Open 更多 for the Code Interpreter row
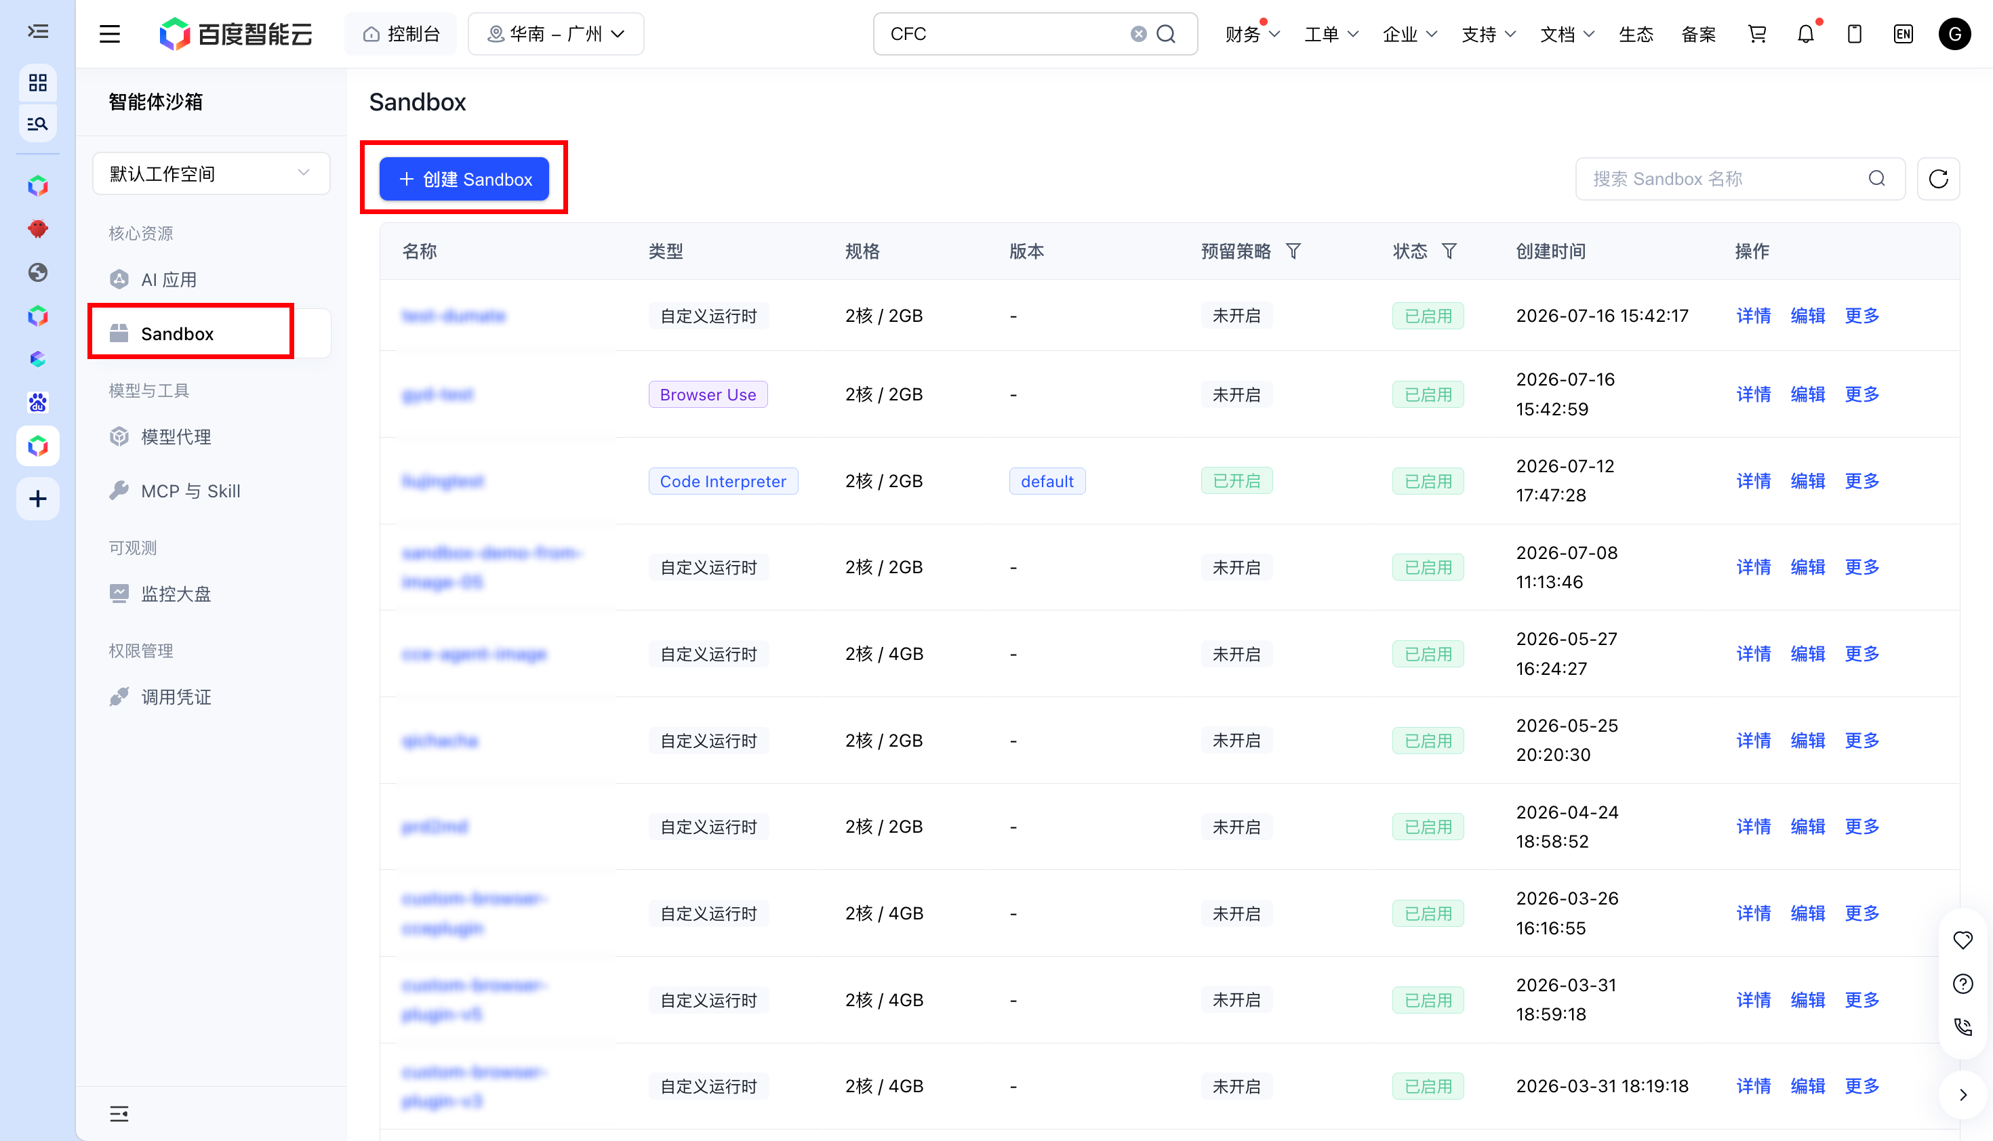 pyautogui.click(x=1862, y=480)
